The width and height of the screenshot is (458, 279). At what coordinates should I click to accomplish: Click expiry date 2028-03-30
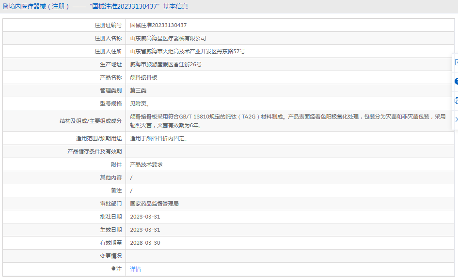(x=145, y=243)
